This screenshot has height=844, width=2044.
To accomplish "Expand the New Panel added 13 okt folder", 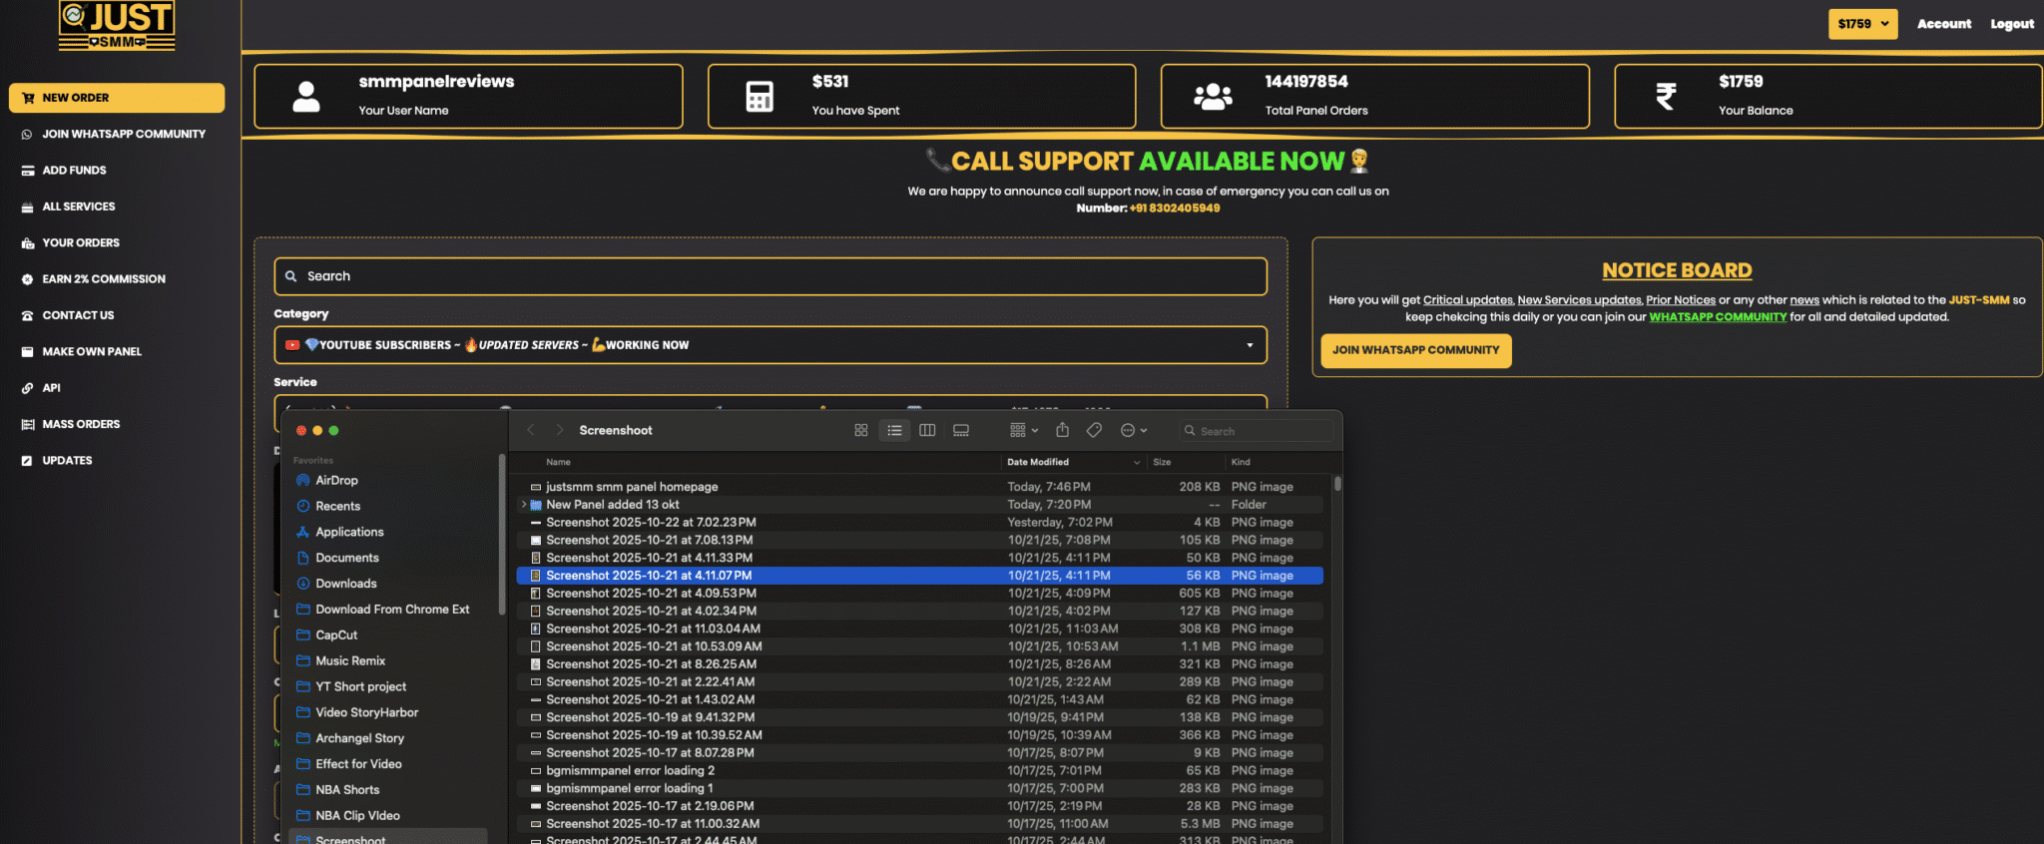I will pyautogui.click(x=524, y=505).
